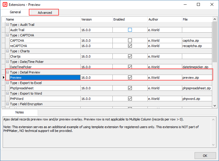Viewport: 219px width, 161px height.
Task: Toggle the PhpSpreadsheet enabled checkbox
Action: (x=130, y=88)
